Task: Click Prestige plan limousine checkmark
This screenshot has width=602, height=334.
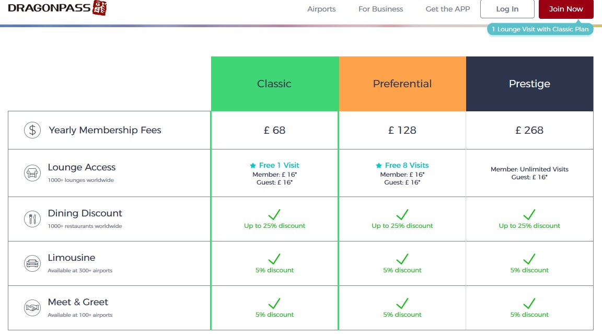Action: [529, 259]
